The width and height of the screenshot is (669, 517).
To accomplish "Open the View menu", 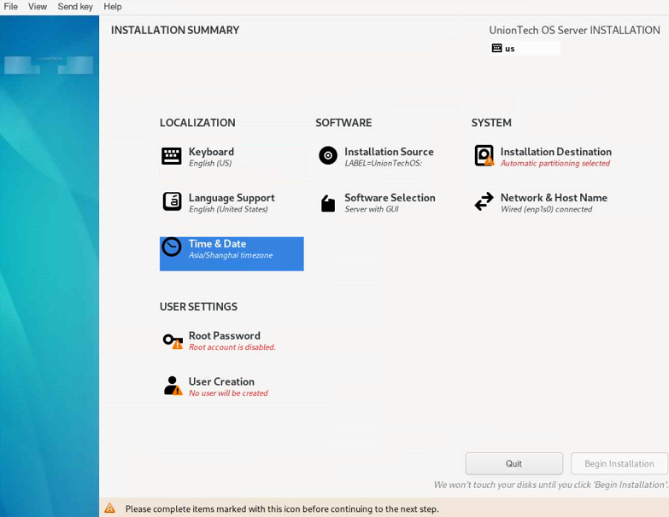I will 38,6.
